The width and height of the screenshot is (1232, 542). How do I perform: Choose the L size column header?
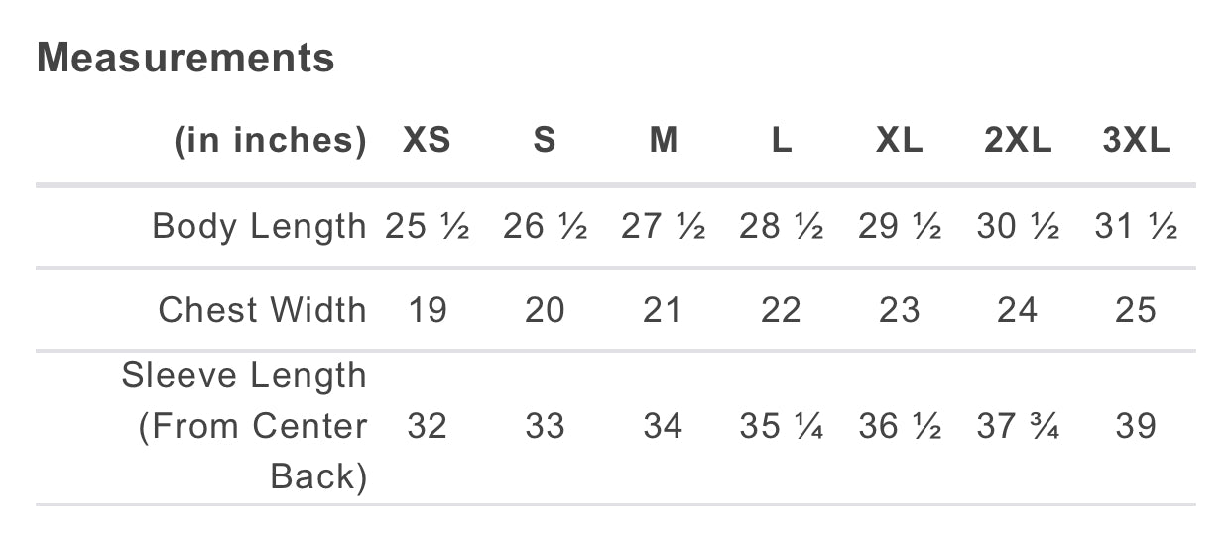(x=781, y=141)
